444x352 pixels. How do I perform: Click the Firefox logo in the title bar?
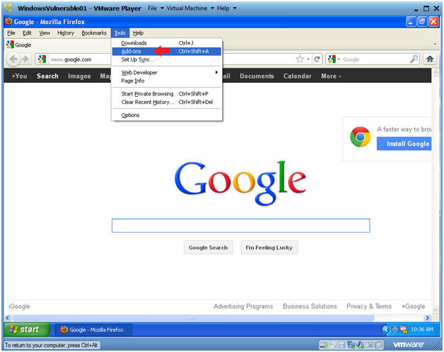8,21
